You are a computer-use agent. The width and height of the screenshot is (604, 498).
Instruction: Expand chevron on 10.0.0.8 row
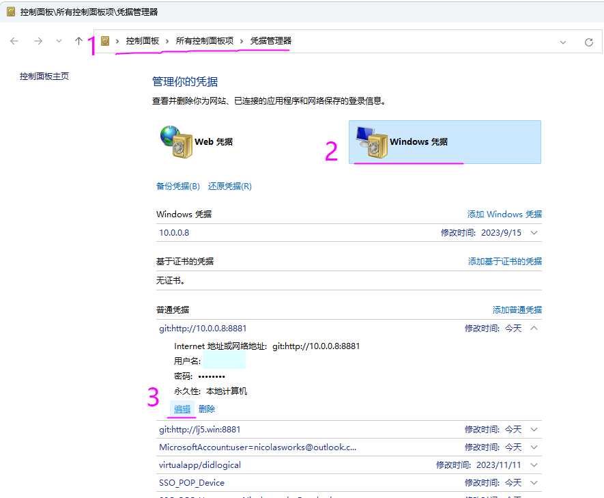coord(534,233)
